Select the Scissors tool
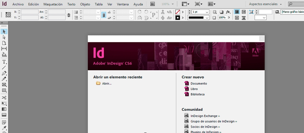Screen dimensions: 304x133 (x=4, y=98)
